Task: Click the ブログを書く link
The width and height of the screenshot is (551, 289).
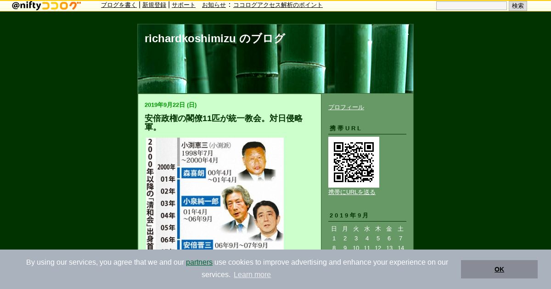Action: coord(119,5)
